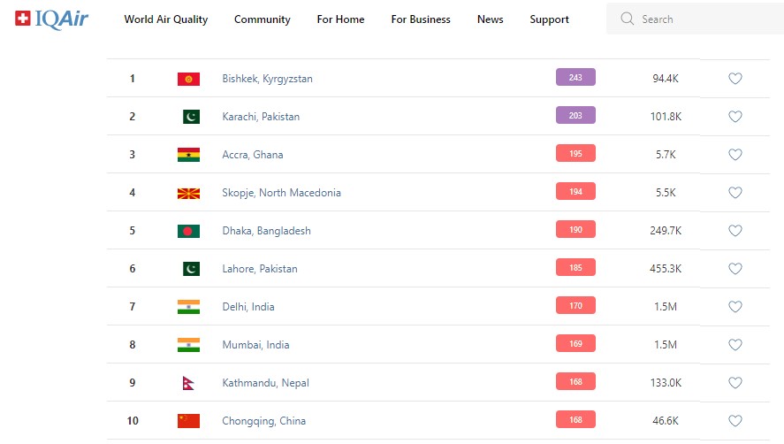784x444 pixels.
Task: Click the IQAir logo
Action: pos(52,19)
